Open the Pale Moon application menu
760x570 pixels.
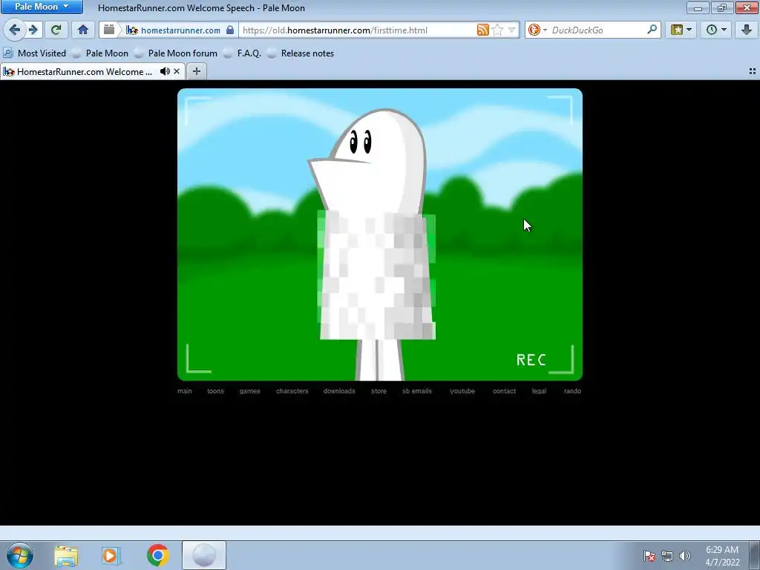click(42, 7)
